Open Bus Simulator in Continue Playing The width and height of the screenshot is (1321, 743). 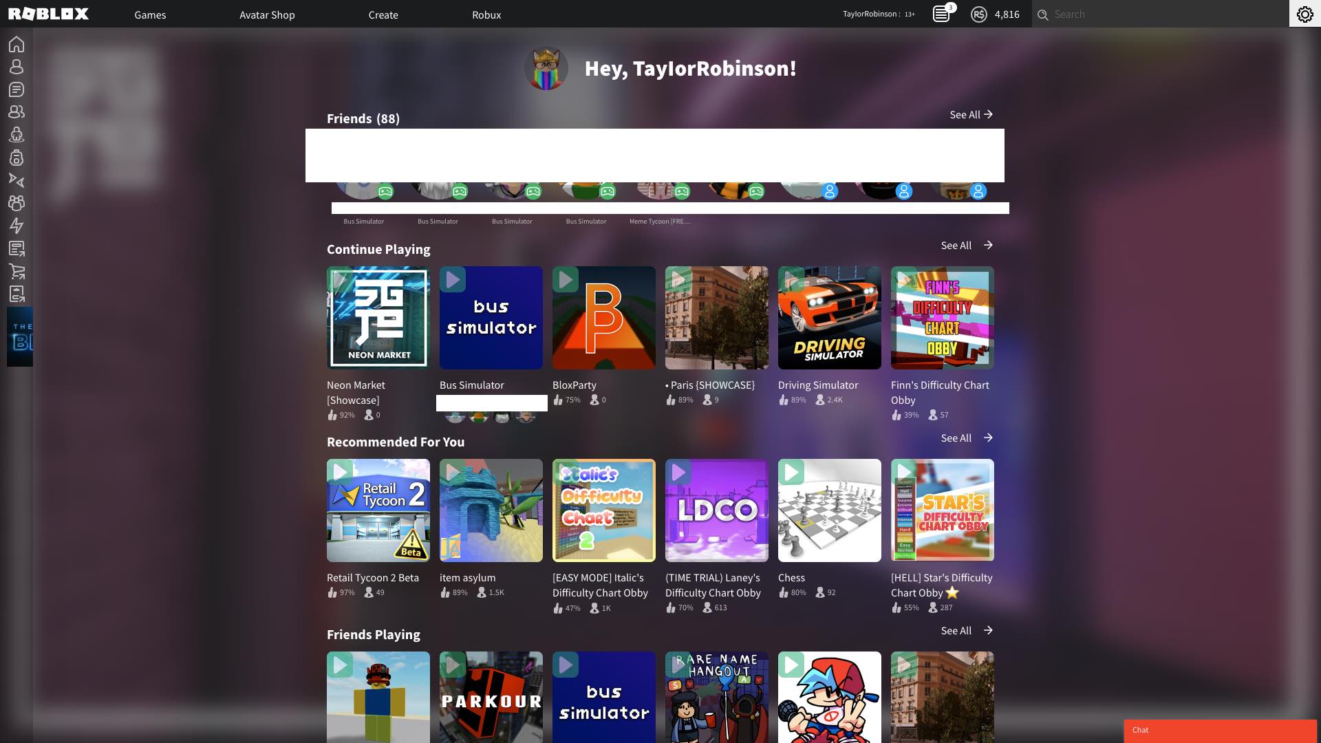(491, 318)
